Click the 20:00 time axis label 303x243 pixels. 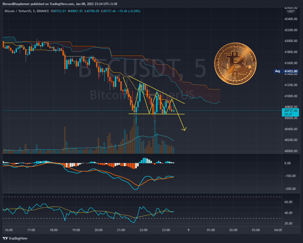(98, 230)
